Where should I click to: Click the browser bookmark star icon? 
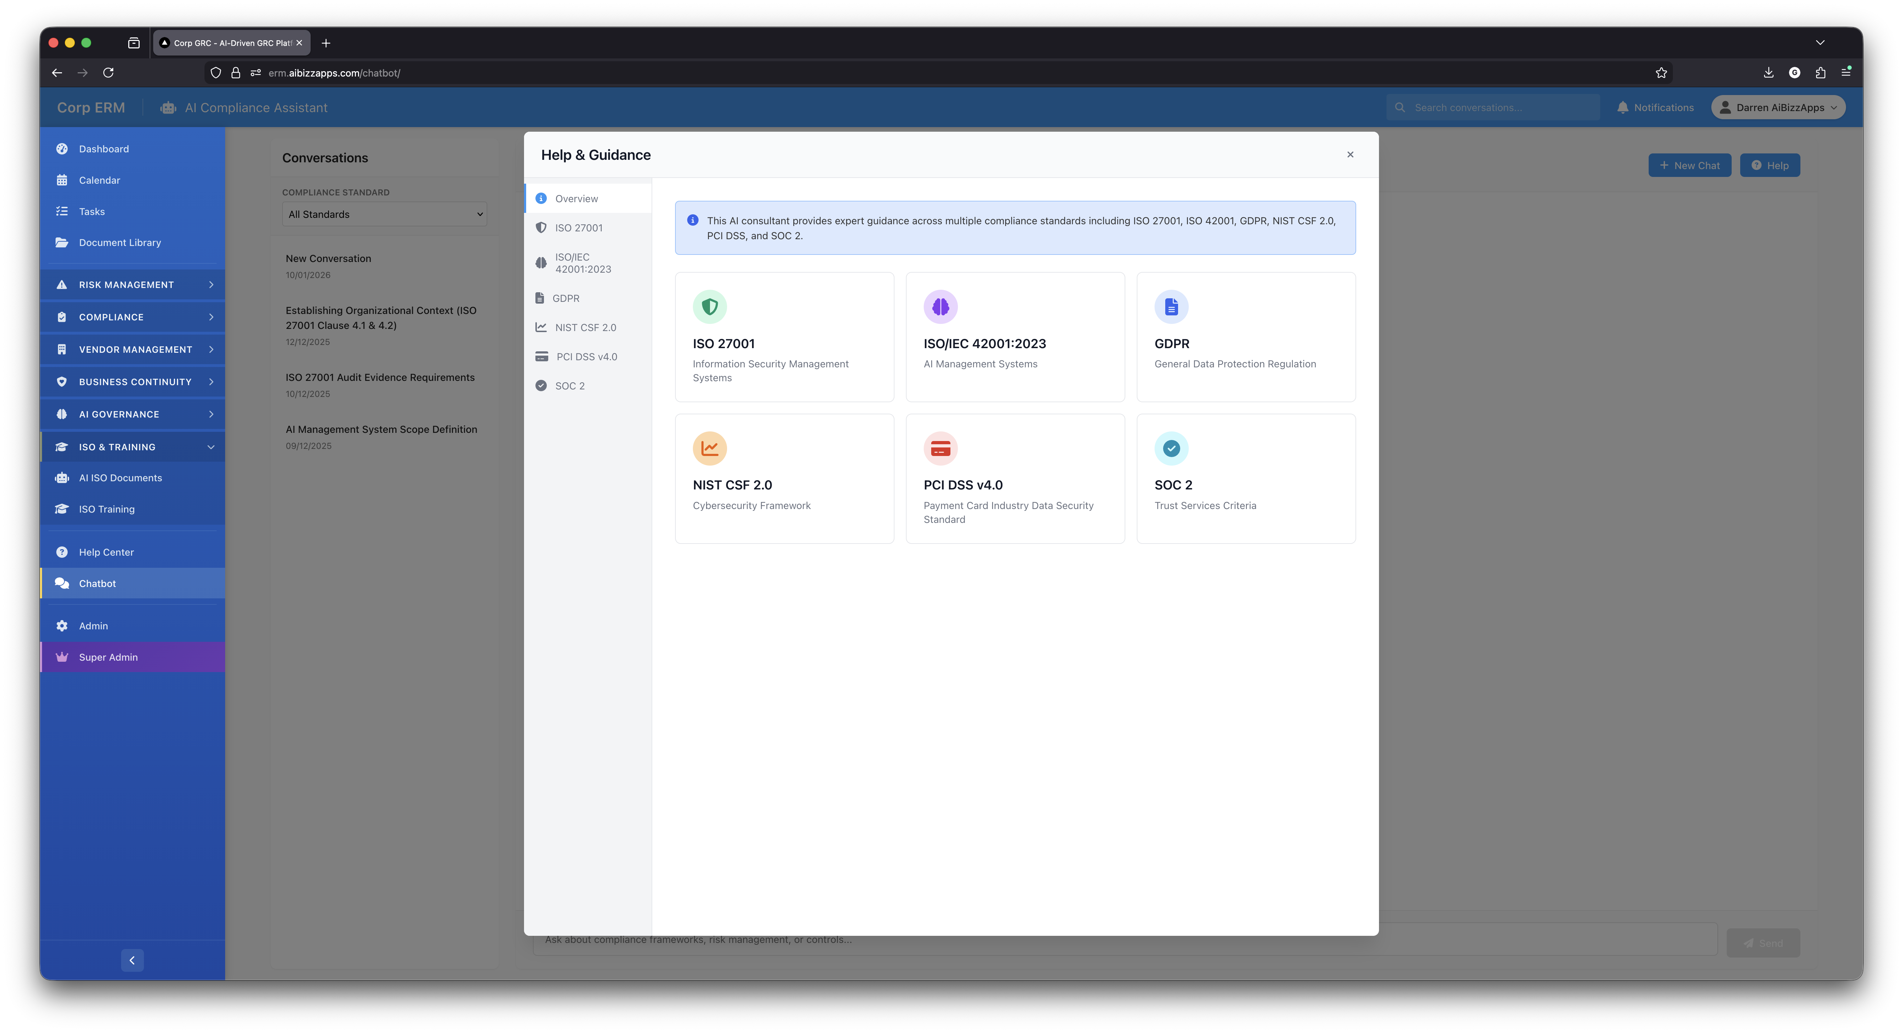point(1661,72)
